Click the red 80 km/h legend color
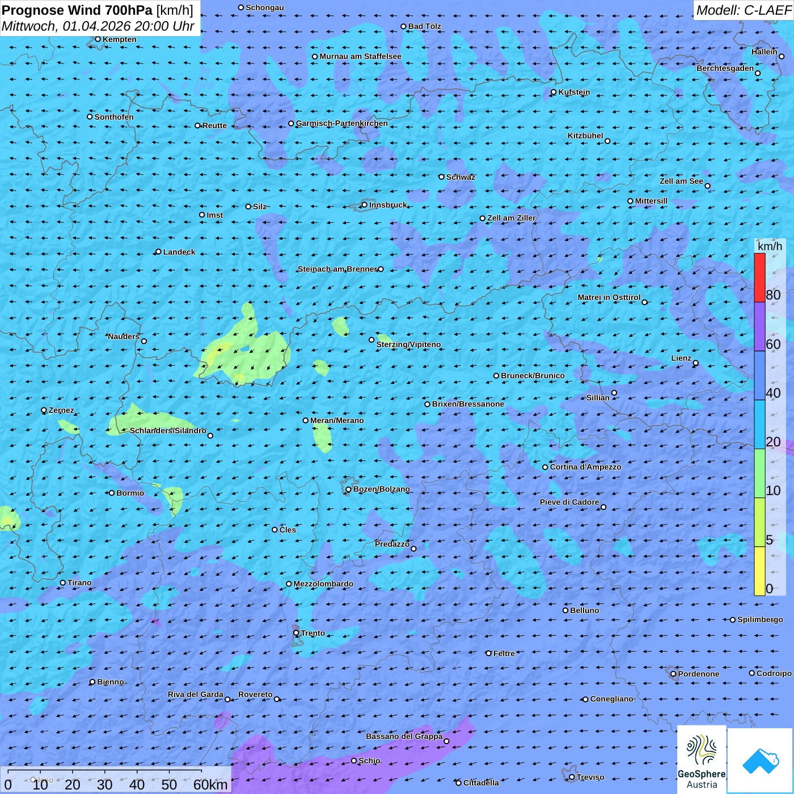The image size is (794, 794). tap(759, 277)
